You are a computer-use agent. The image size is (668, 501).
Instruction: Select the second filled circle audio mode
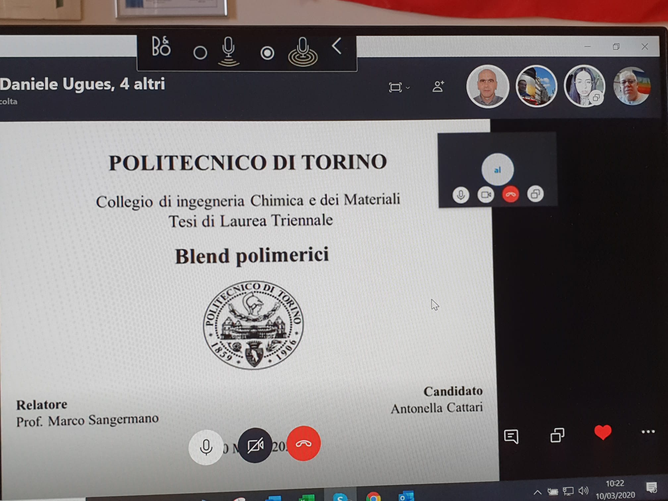pyautogui.click(x=267, y=53)
